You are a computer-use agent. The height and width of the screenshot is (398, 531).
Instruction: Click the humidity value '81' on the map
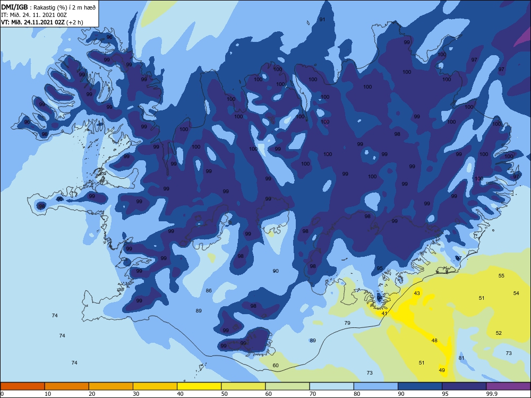tap(461, 358)
